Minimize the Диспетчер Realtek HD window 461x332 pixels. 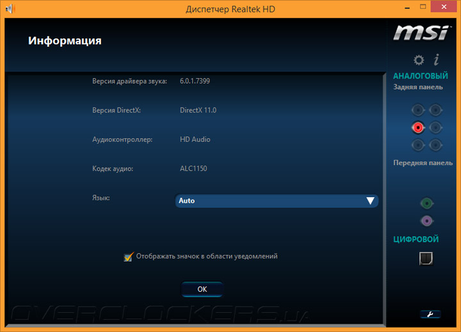pos(407,8)
